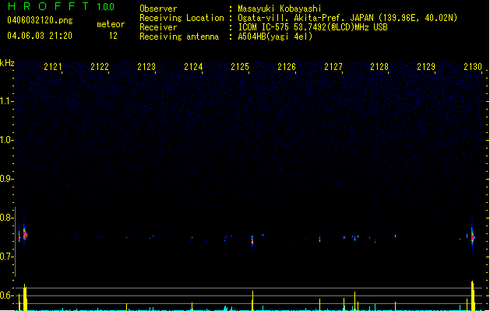Screen dimensions: 490x311
Task: Click the 2124 time marker
Action: pyautogui.click(x=193, y=67)
